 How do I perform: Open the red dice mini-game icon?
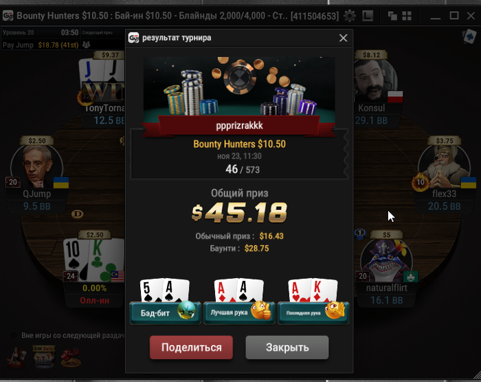pos(71,357)
